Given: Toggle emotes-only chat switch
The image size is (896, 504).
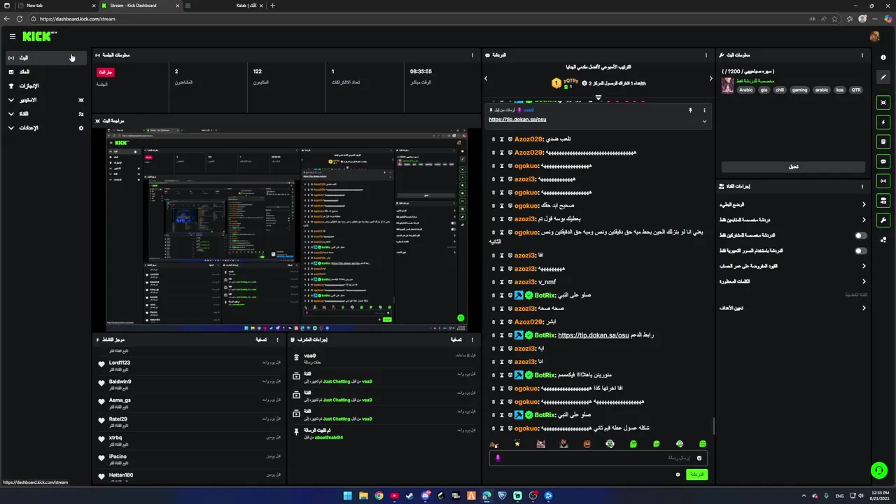Looking at the screenshot, I should point(861,251).
